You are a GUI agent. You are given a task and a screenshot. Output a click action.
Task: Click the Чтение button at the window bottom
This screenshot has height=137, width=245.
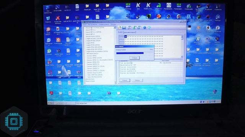pyautogui.click(x=124, y=80)
